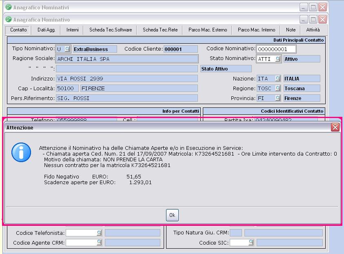Viewport: 344px width, 254px height.
Task: Minimize the Anagrafico Nominativi window
Action: click(303, 7)
